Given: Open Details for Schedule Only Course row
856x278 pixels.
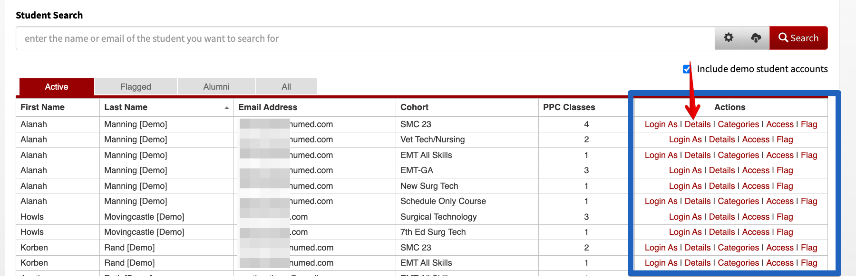Looking at the screenshot, I should click(x=698, y=201).
